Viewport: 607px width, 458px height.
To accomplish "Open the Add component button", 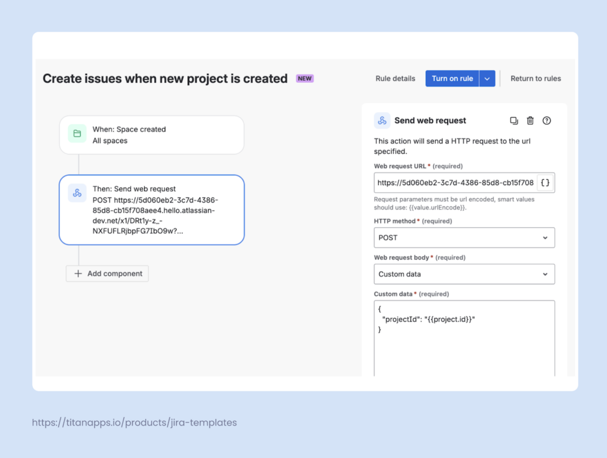I will (107, 273).
